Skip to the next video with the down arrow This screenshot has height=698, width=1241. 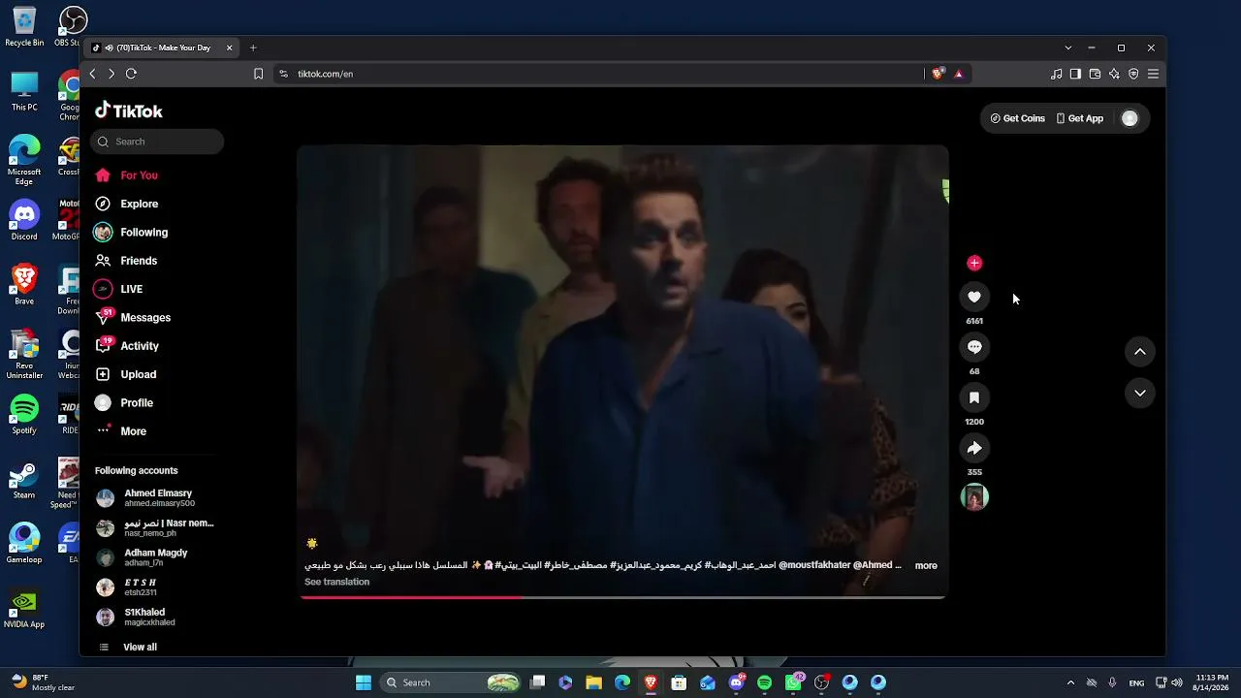1140,393
